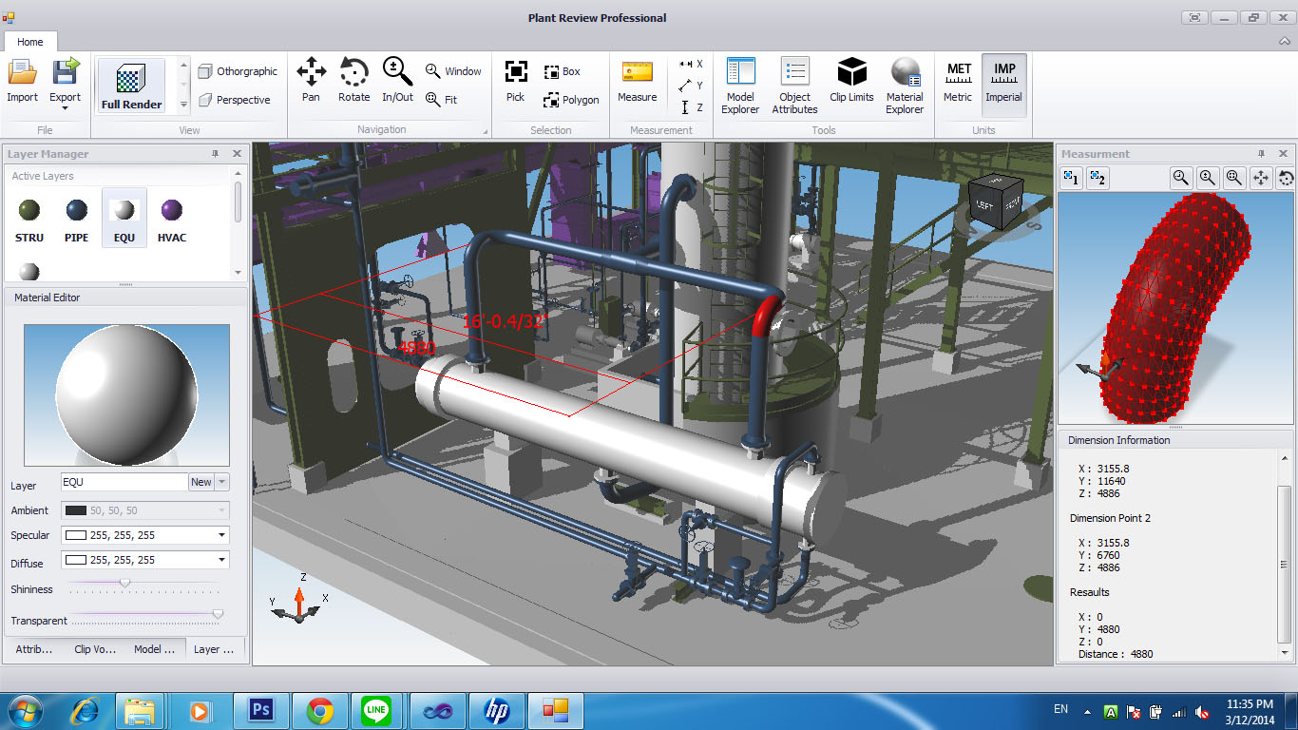
Task: Choose the Polygon selection tool
Action: pyautogui.click(x=571, y=100)
